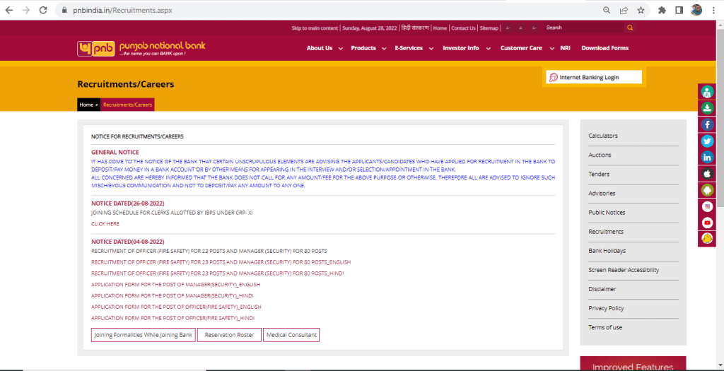
Task: Open the Investor Info menu
Action: [x=461, y=48]
